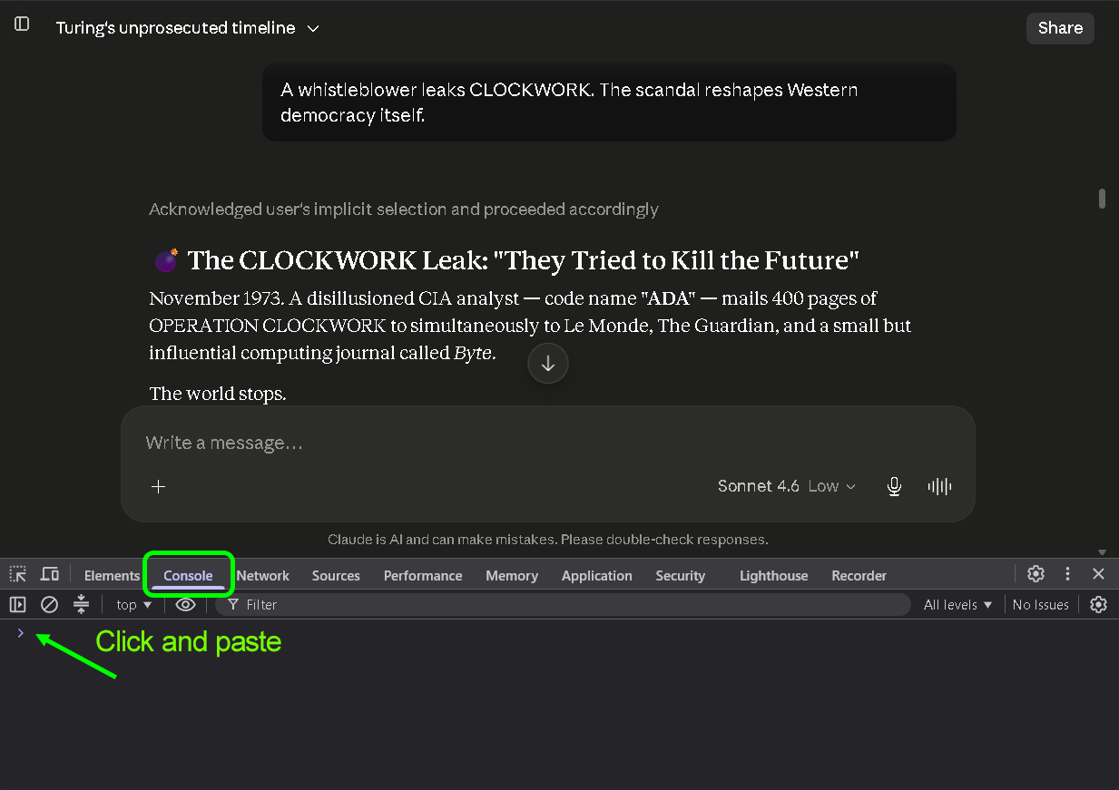Switch to the Memory tab
Viewport: 1119px width, 790px height.
[512, 576]
